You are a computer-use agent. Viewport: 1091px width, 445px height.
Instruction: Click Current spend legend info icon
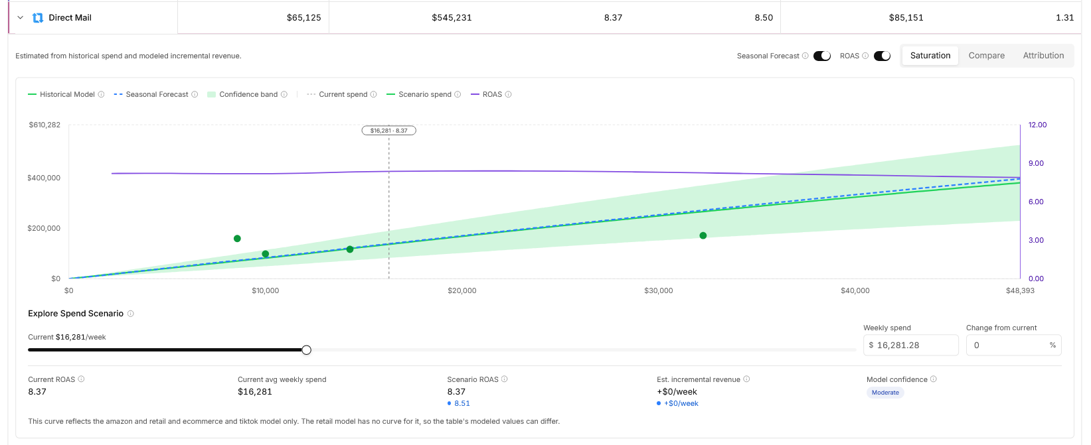coord(374,94)
